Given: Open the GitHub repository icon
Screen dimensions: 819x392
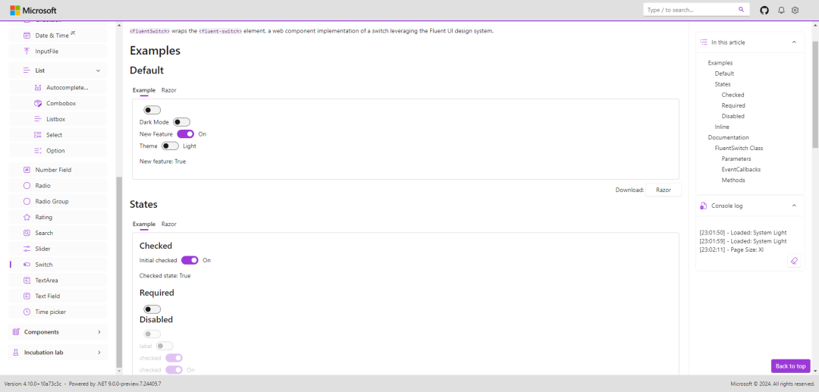Looking at the screenshot, I should (764, 10).
